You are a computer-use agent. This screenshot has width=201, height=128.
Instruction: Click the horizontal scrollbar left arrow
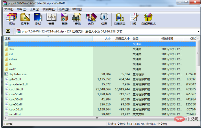pyautogui.click(x=6, y=118)
